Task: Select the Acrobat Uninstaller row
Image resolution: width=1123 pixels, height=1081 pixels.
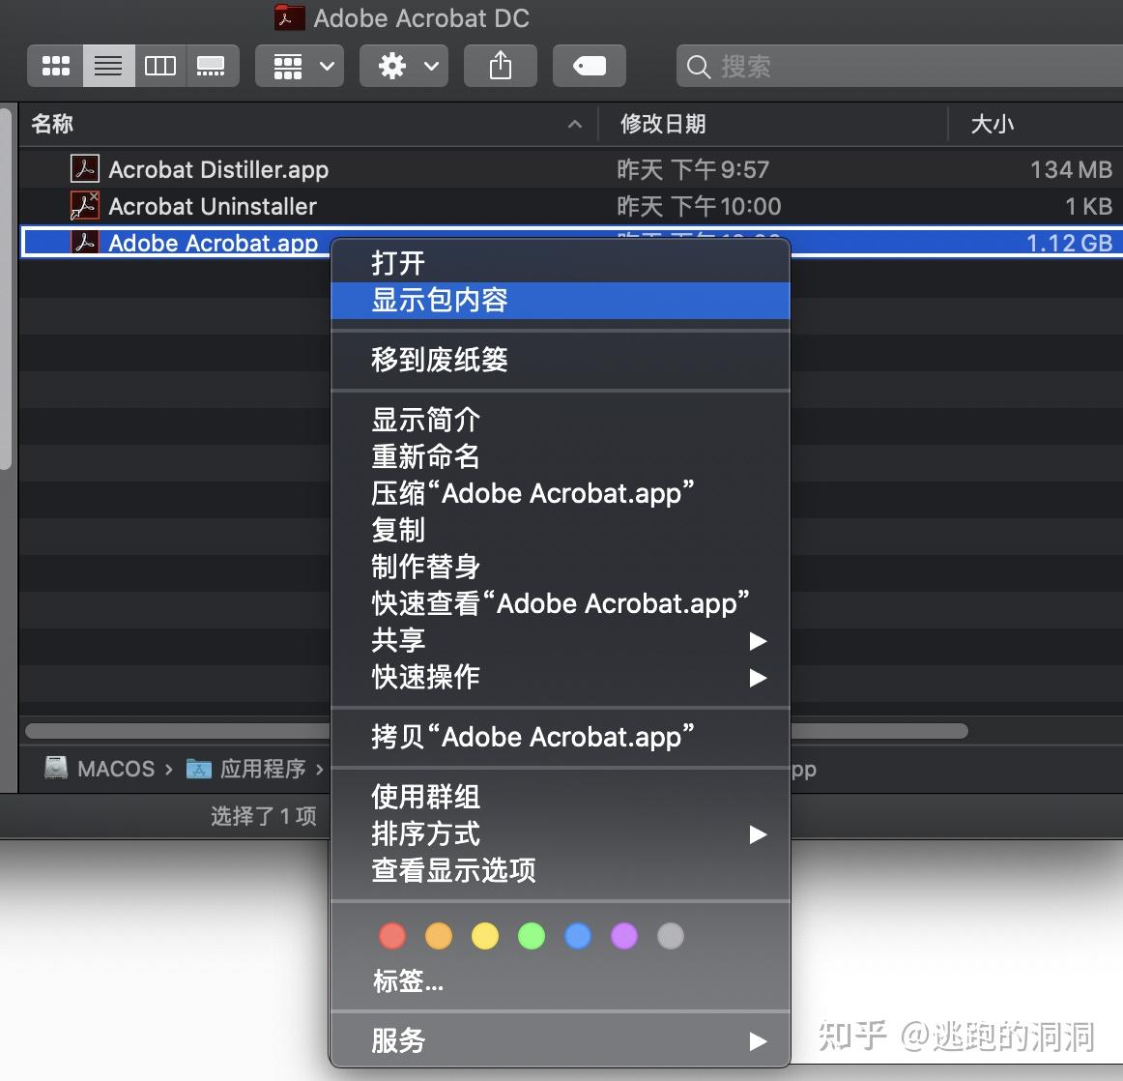Action: 571,206
